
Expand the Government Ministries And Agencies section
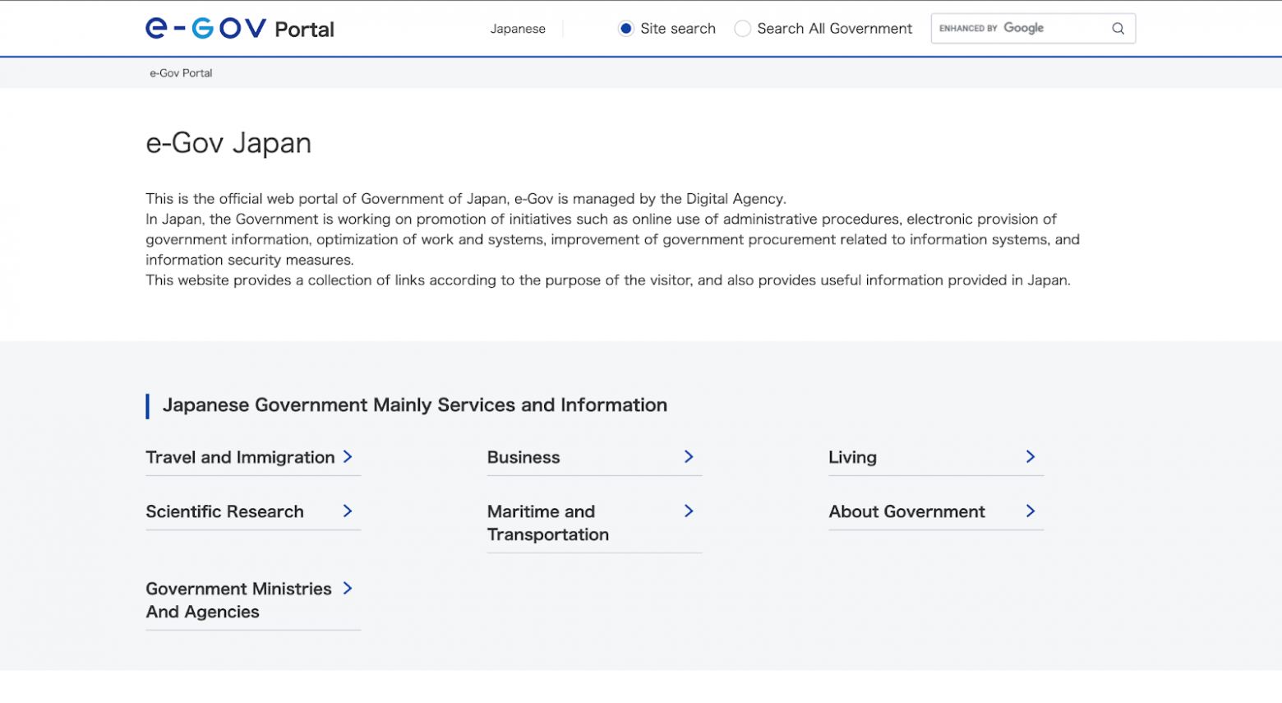pos(238,600)
